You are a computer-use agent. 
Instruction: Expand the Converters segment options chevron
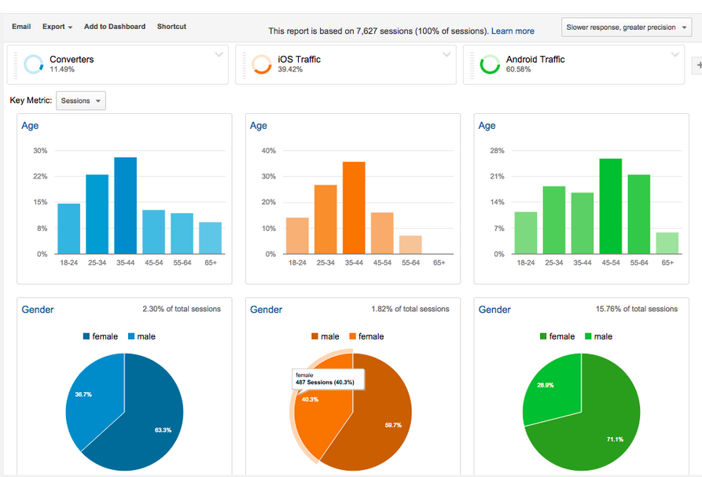tap(219, 54)
